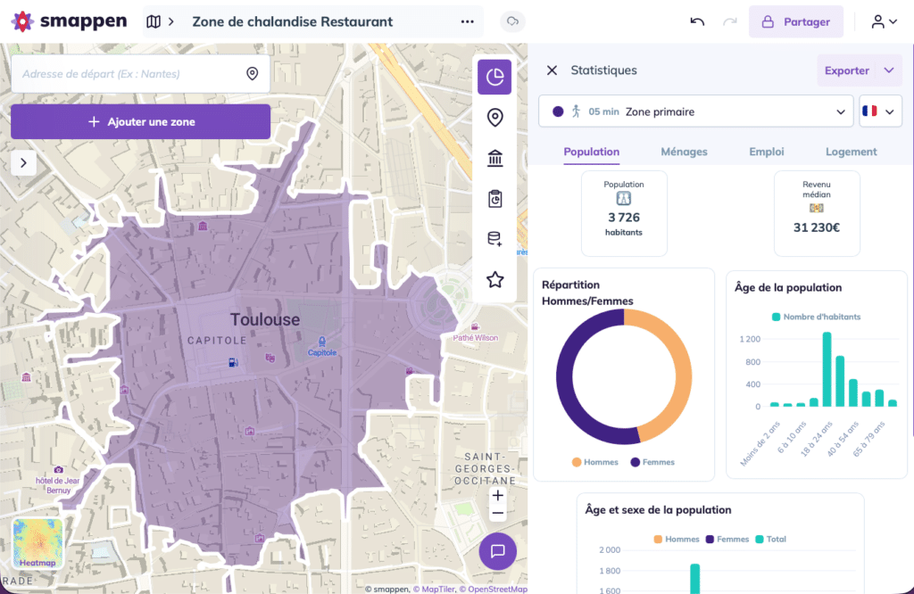Viewport: 914px width, 594px height.
Task: Click the address de départ input field
Action: [140, 73]
